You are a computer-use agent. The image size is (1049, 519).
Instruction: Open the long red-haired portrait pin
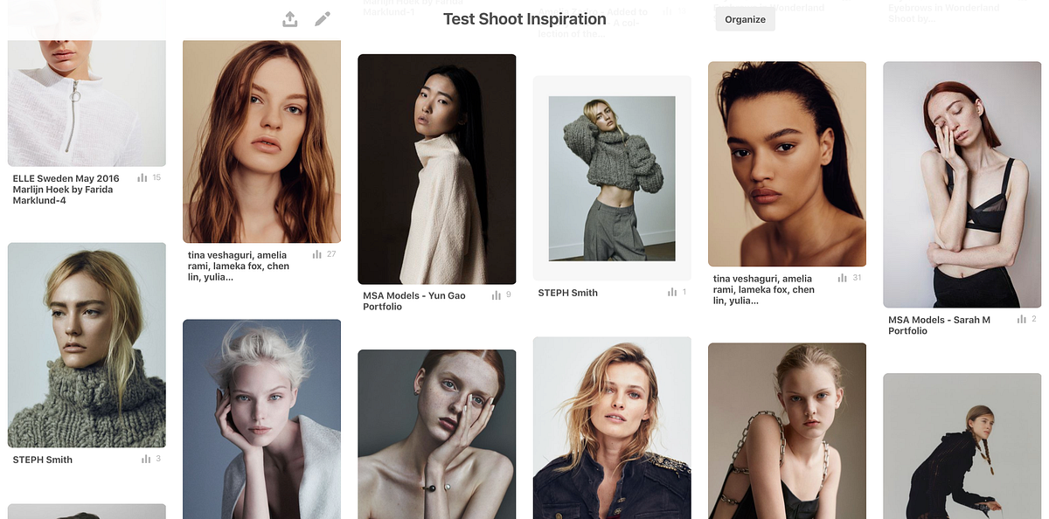pyautogui.click(x=261, y=142)
